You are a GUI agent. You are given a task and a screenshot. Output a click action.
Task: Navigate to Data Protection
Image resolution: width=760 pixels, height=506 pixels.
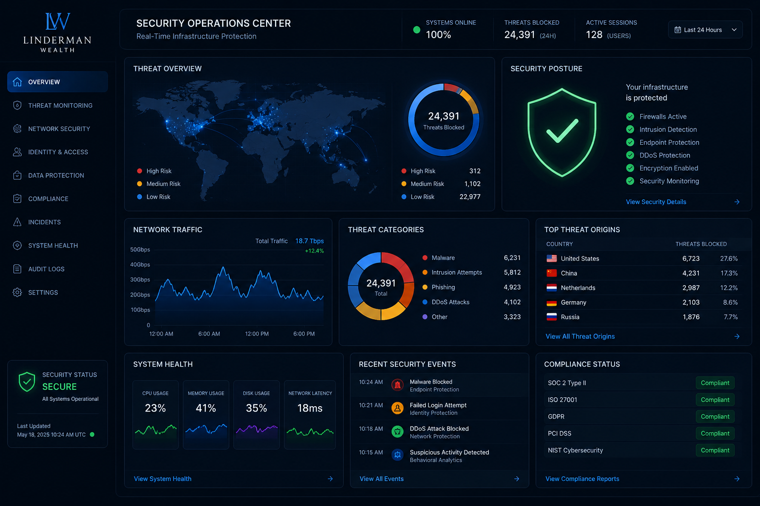[x=57, y=175]
